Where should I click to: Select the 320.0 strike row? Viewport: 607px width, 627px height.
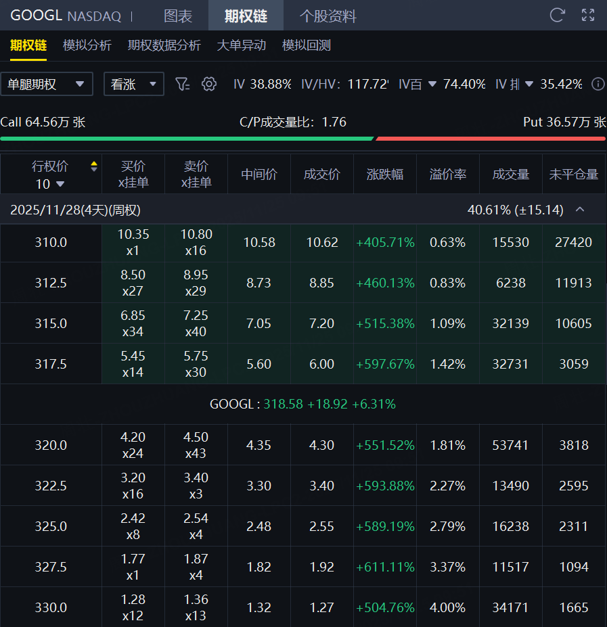(x=51, y=445)
